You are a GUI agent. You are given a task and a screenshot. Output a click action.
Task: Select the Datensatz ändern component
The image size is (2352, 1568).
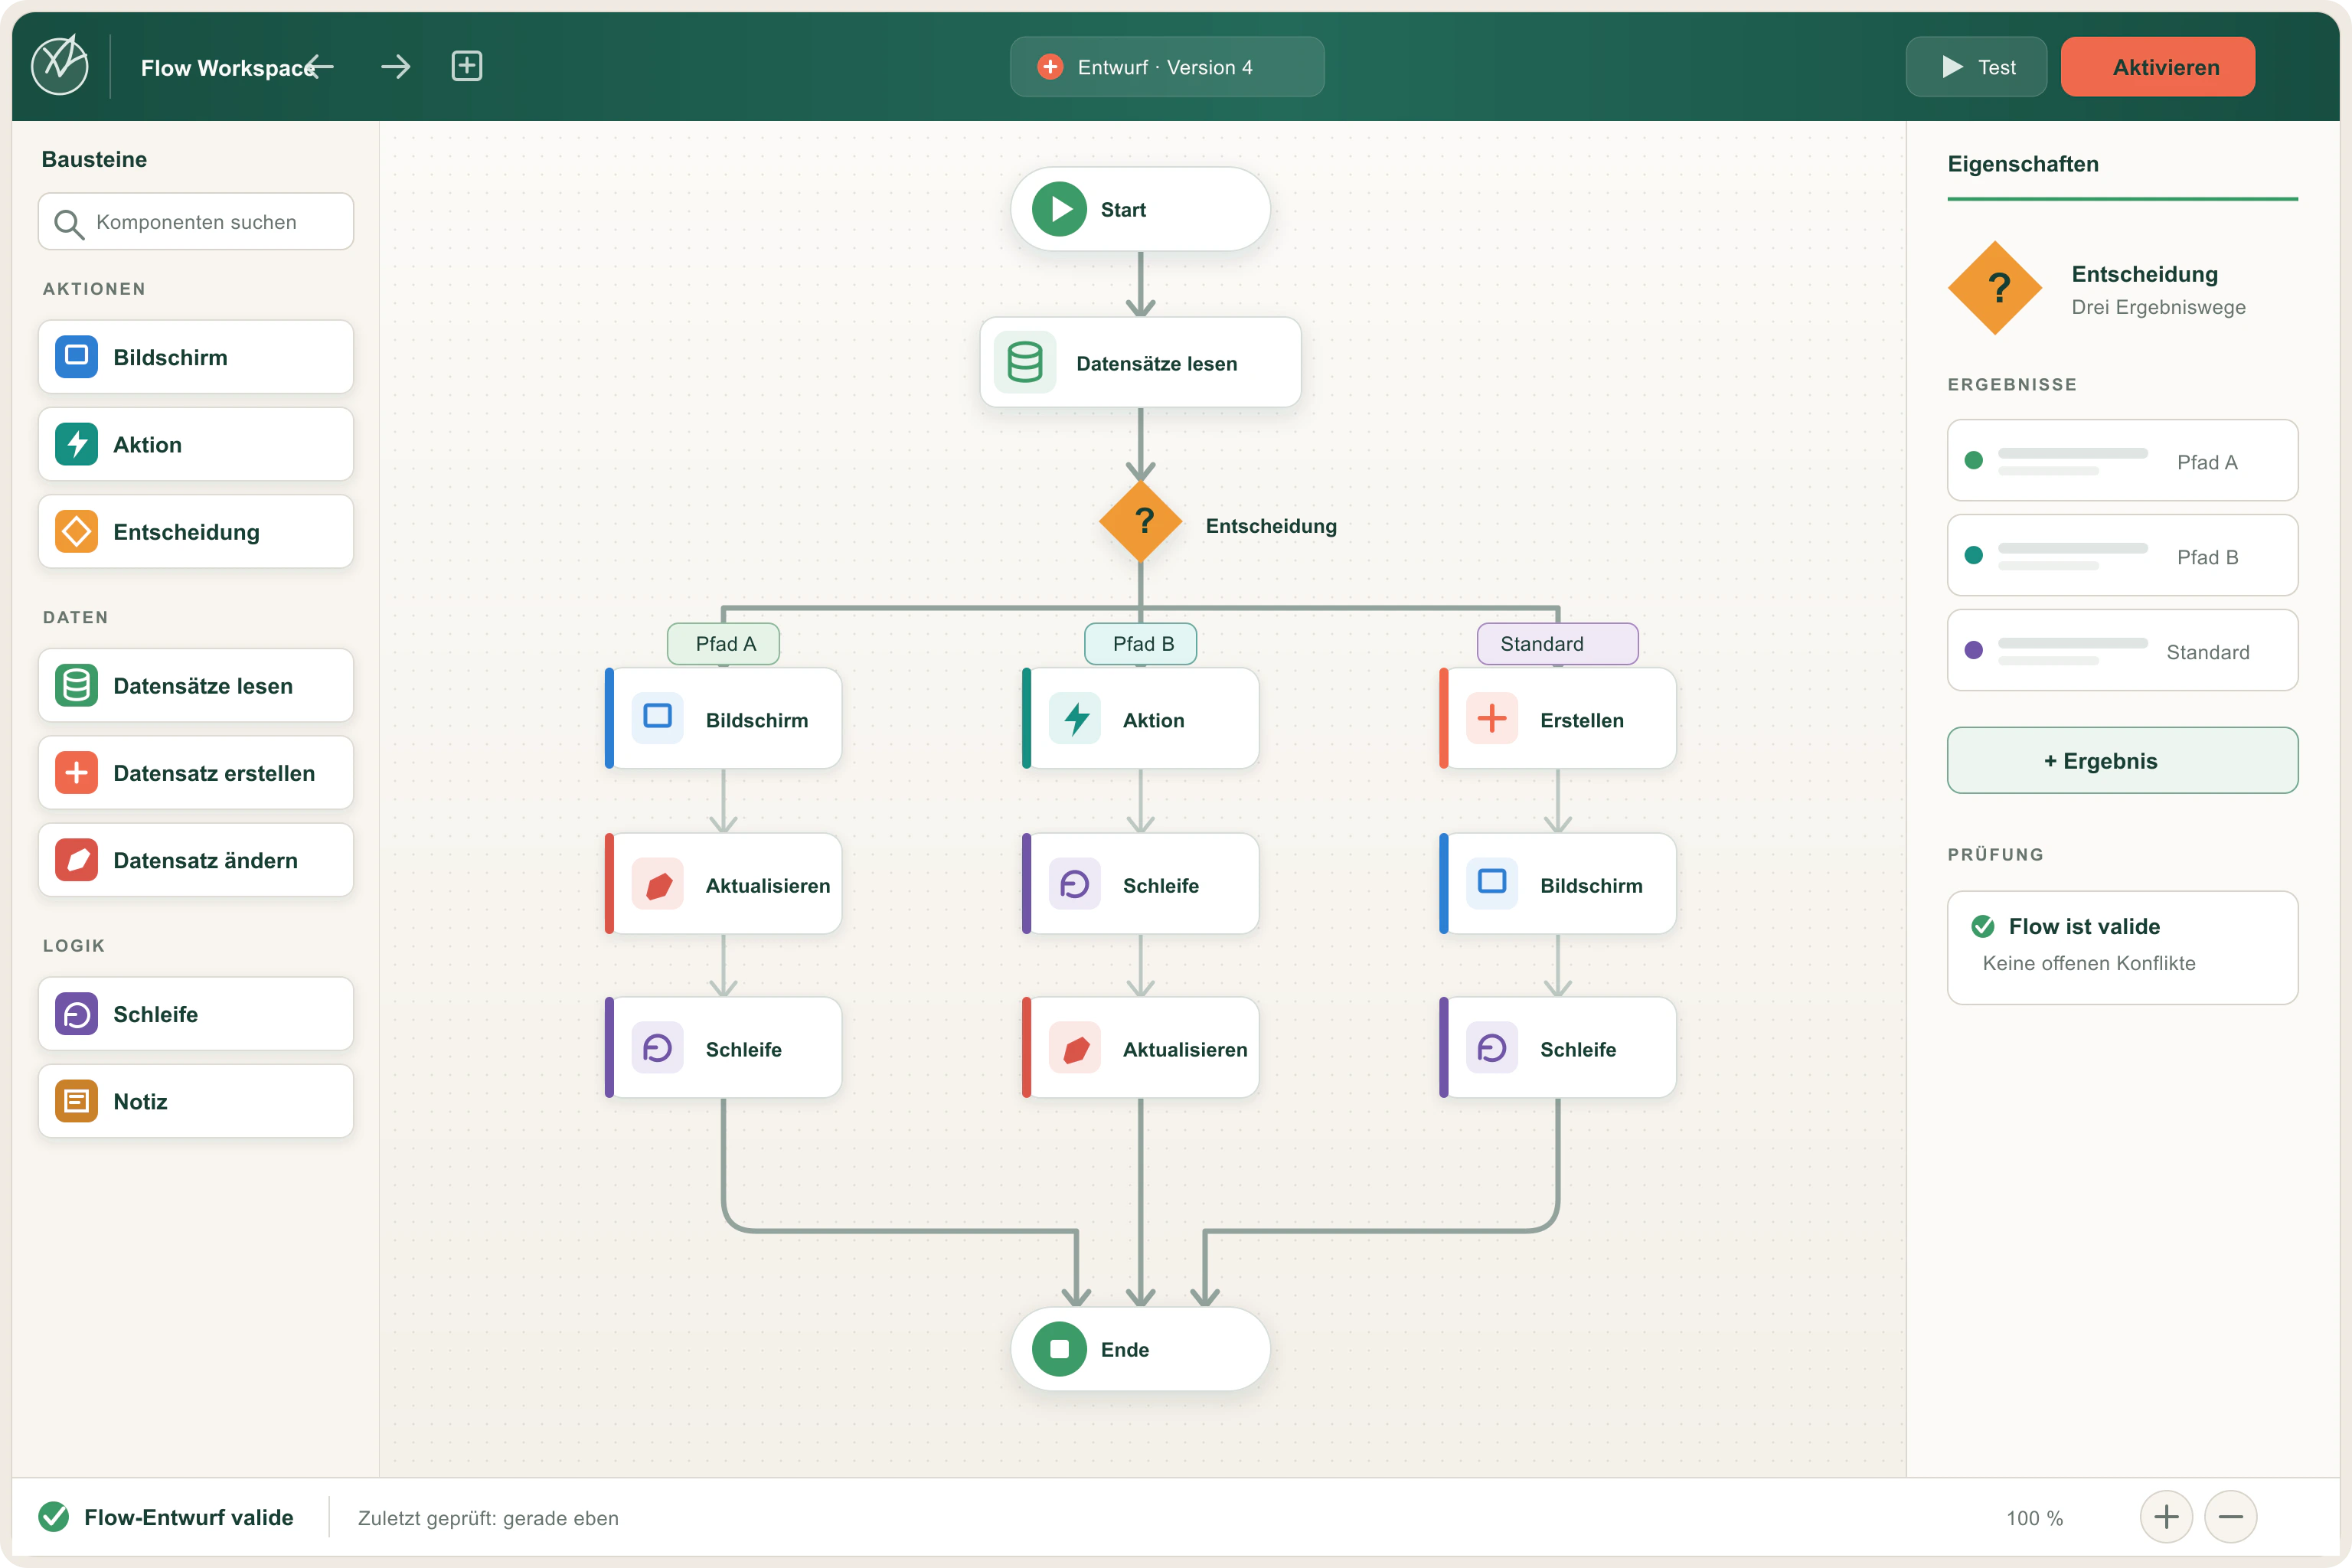pos(196,859)
